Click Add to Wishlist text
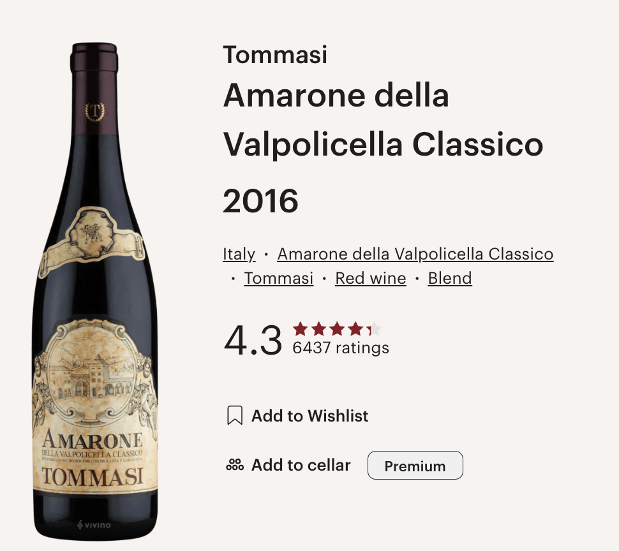Viewport: 619px width, 551px height. coord(310,416)
